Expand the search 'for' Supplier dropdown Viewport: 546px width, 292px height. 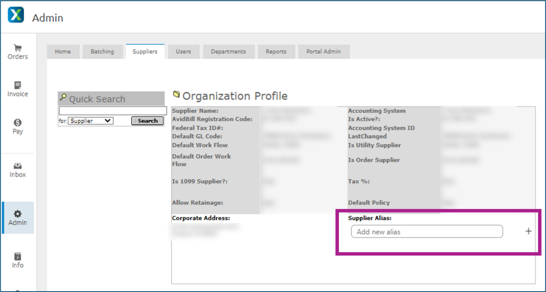(91, 121)
